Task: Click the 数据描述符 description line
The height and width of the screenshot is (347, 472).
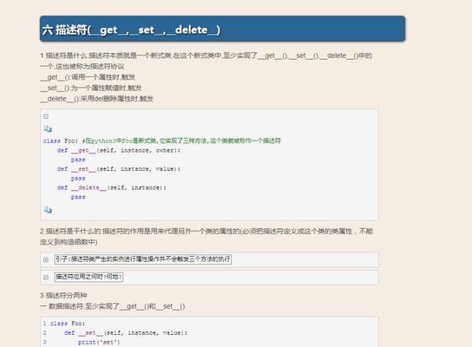Action: pyautogui.click(x=113, y=306)
